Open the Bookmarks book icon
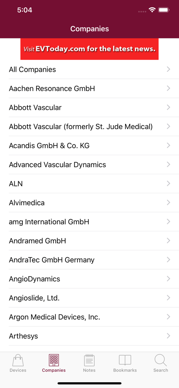The height and width of the screenshot is (388, 179). [125, 360]
